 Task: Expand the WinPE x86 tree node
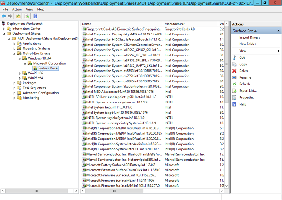coord(20,73)
